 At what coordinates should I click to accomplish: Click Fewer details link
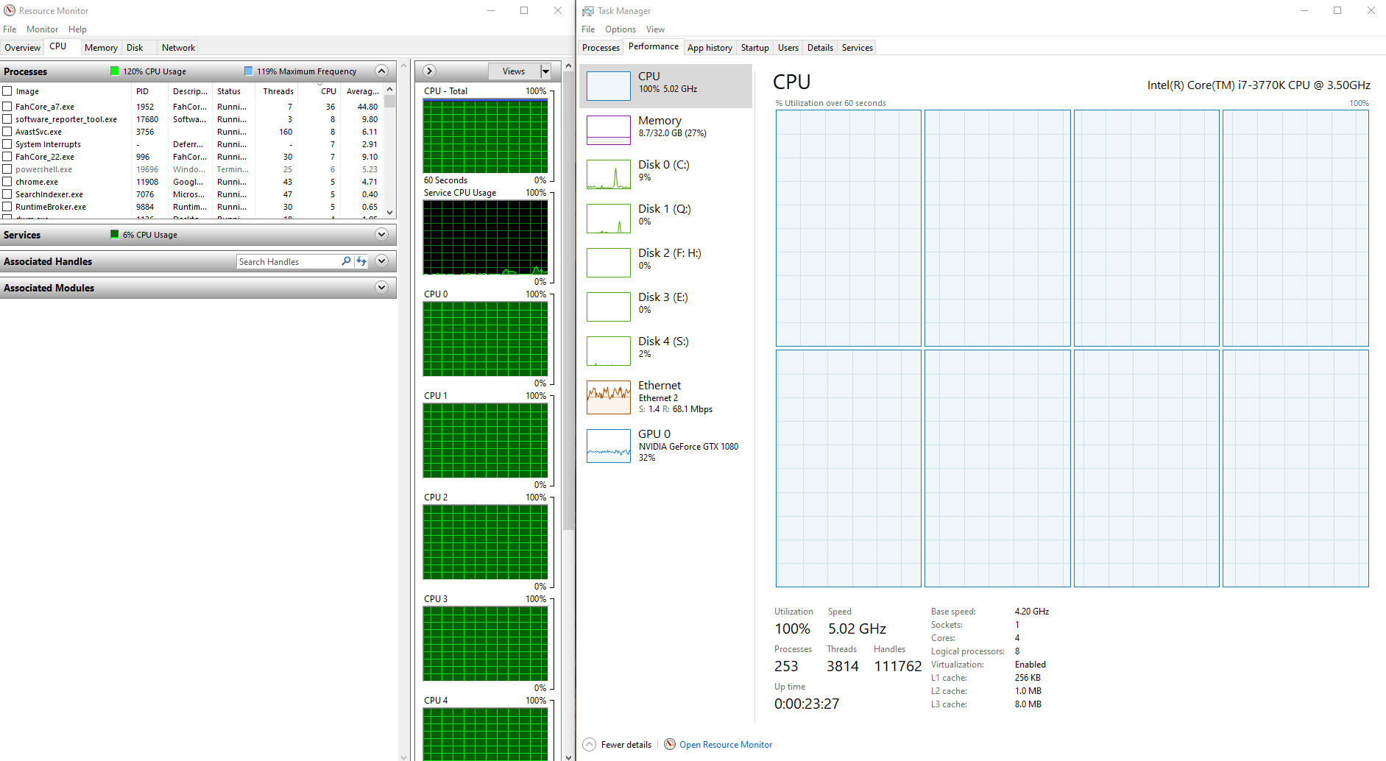[x=626, y=745]
